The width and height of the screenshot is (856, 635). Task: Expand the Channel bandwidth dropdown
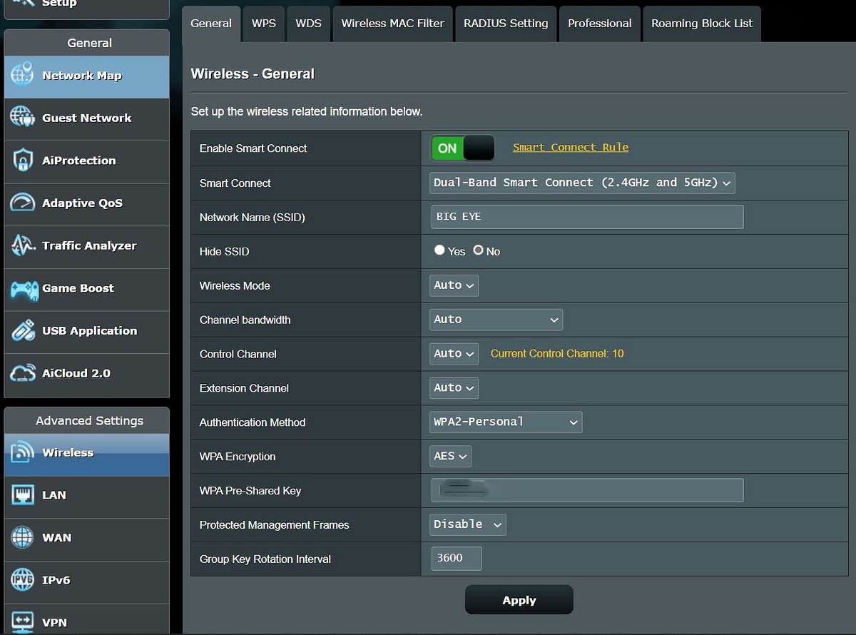point(496,320)
